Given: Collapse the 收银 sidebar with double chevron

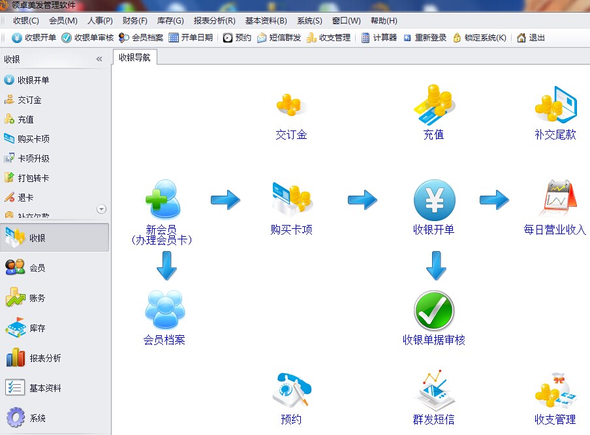Looking at the screenshot, I should [99, 59].
